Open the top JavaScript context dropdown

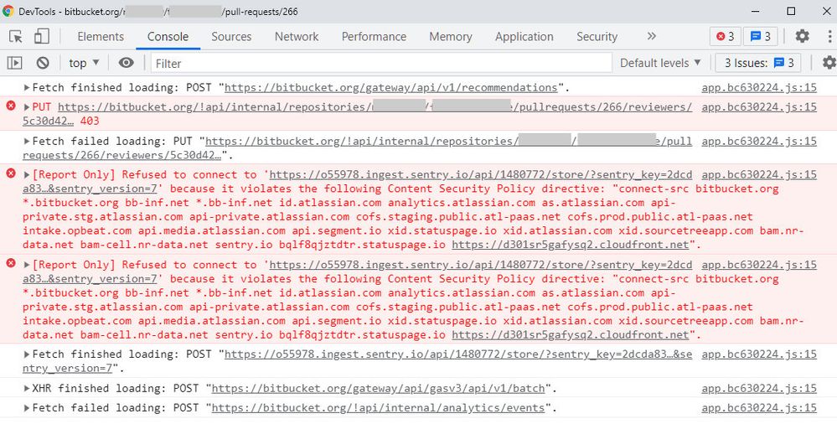85,63
